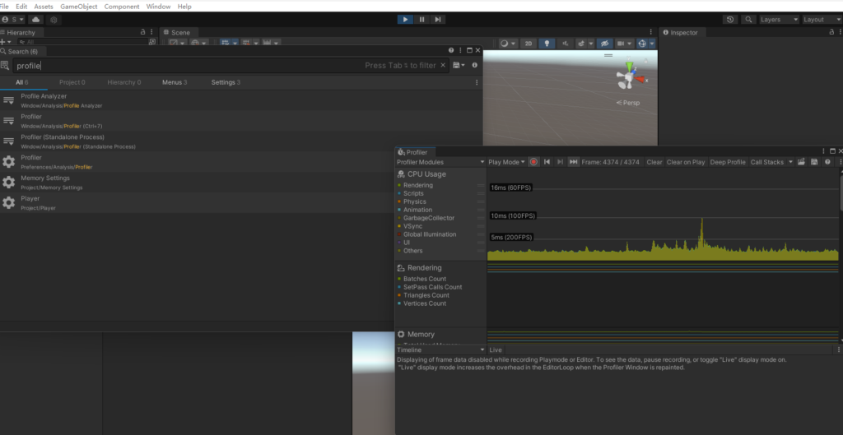This screenshot has height=435, width=843.
Task: Toggle 2D view in the Scene
Action: click(x=529, y=44)
